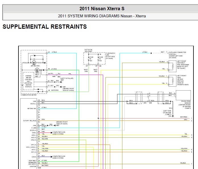Click the '2011 Nissan Xterra S' title

(x=102, y=9)
